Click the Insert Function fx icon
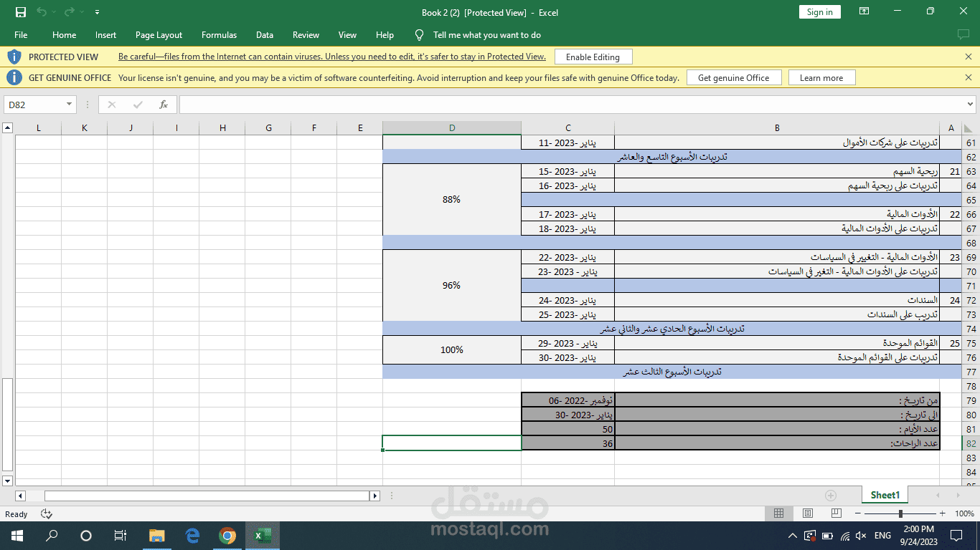This screenshot has height=550, width=980. (x=164, y=105)
